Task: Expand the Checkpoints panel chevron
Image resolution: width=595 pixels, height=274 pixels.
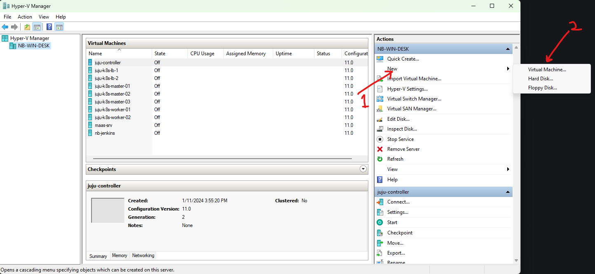Action: (363, 169)
